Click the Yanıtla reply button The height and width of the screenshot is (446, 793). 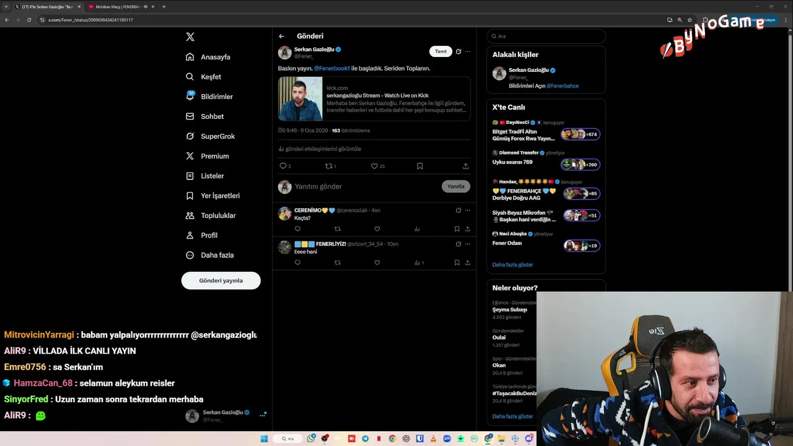pos(456,186)
